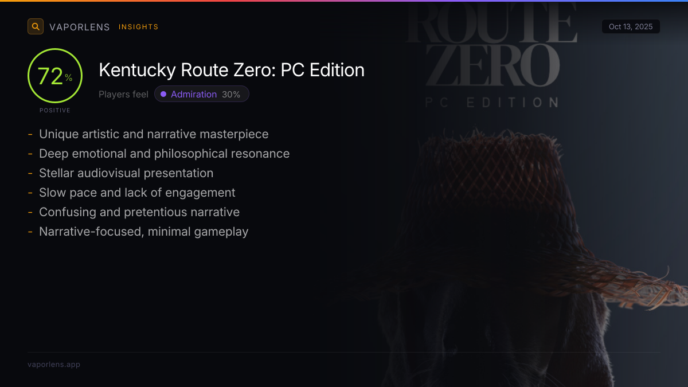Click the "Players feel" label

(123, 94)
